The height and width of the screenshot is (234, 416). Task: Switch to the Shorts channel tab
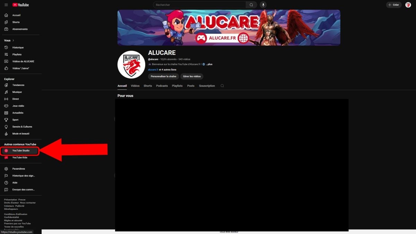click(x=148, y=86)
